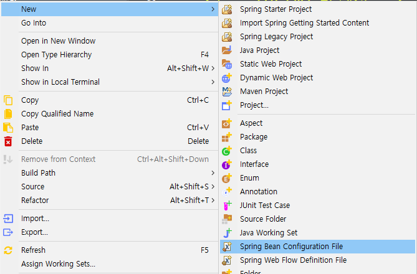Expand the New submenu arrow
Screen dimensions: 417x274
pyautogui.click(x=213, y=9)
